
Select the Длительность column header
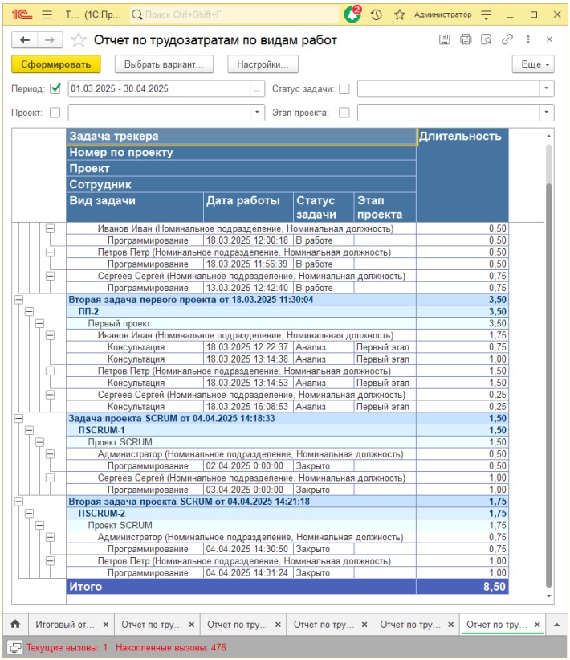462,175
